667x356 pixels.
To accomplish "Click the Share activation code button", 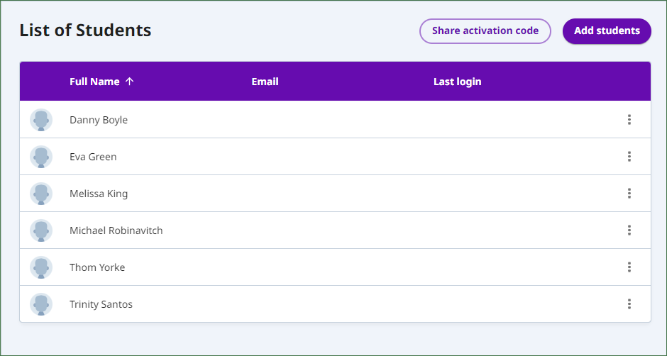I will point(485,31).
